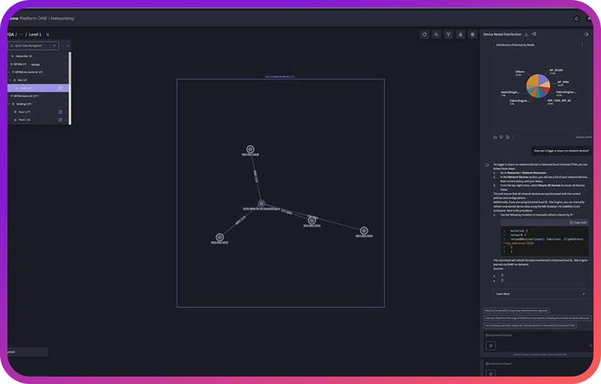This screenshot has height=384, width=601.
Task: Copy the AI assistant's response
Action: (508, 137)
